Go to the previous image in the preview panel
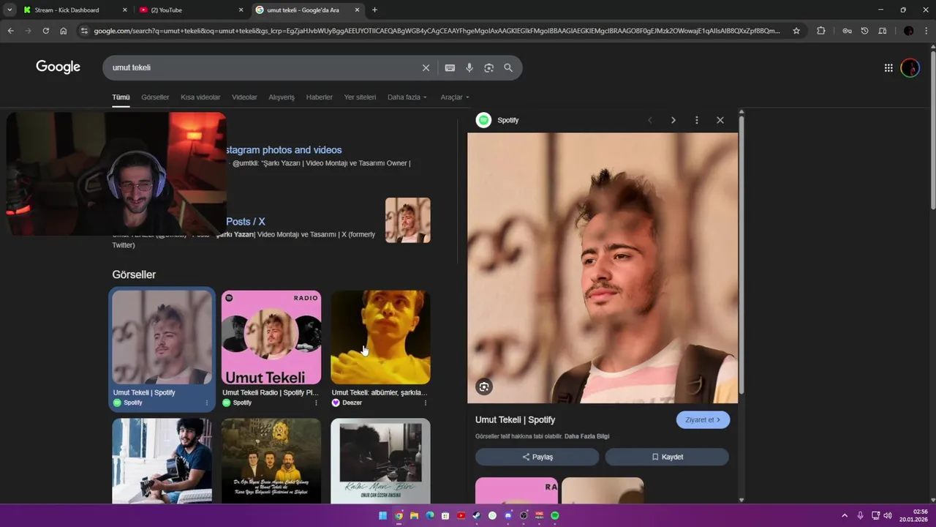This screenshot has width=936, height=527. 649,120
